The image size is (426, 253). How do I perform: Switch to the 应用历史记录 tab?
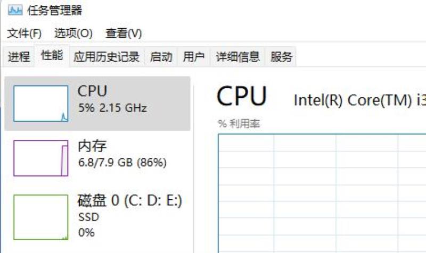[106, 57]
